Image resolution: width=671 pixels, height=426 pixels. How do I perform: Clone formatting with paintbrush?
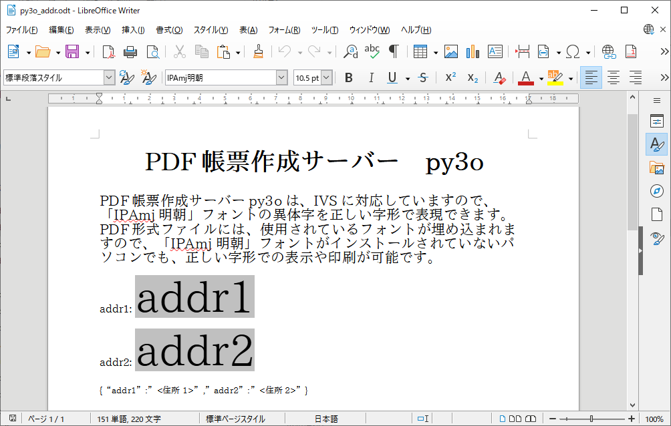(x=258, y=52)
